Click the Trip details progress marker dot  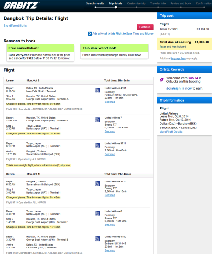click(116, 7)
